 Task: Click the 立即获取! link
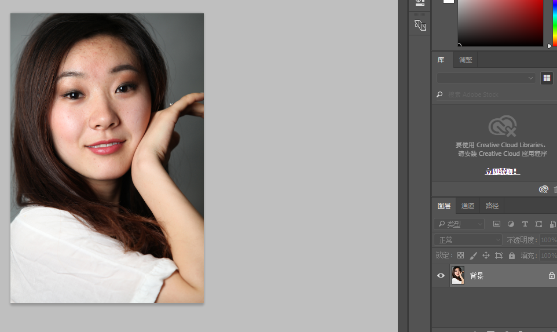tap(503, 172)
